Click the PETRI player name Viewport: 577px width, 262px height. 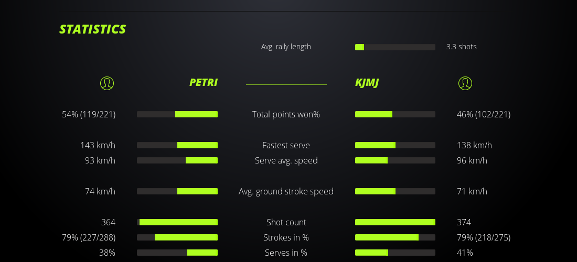click(x=203, y=82)
